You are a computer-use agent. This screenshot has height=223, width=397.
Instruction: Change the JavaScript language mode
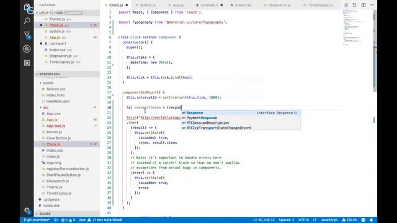(329, 220)
